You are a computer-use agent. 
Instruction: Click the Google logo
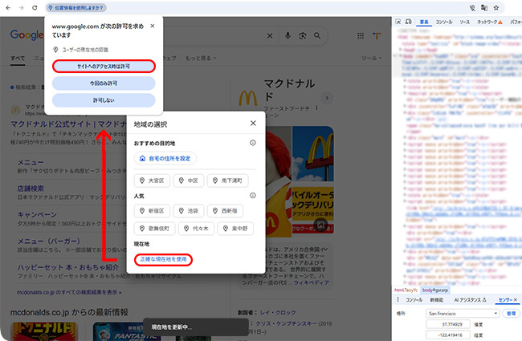coord(27,35)
